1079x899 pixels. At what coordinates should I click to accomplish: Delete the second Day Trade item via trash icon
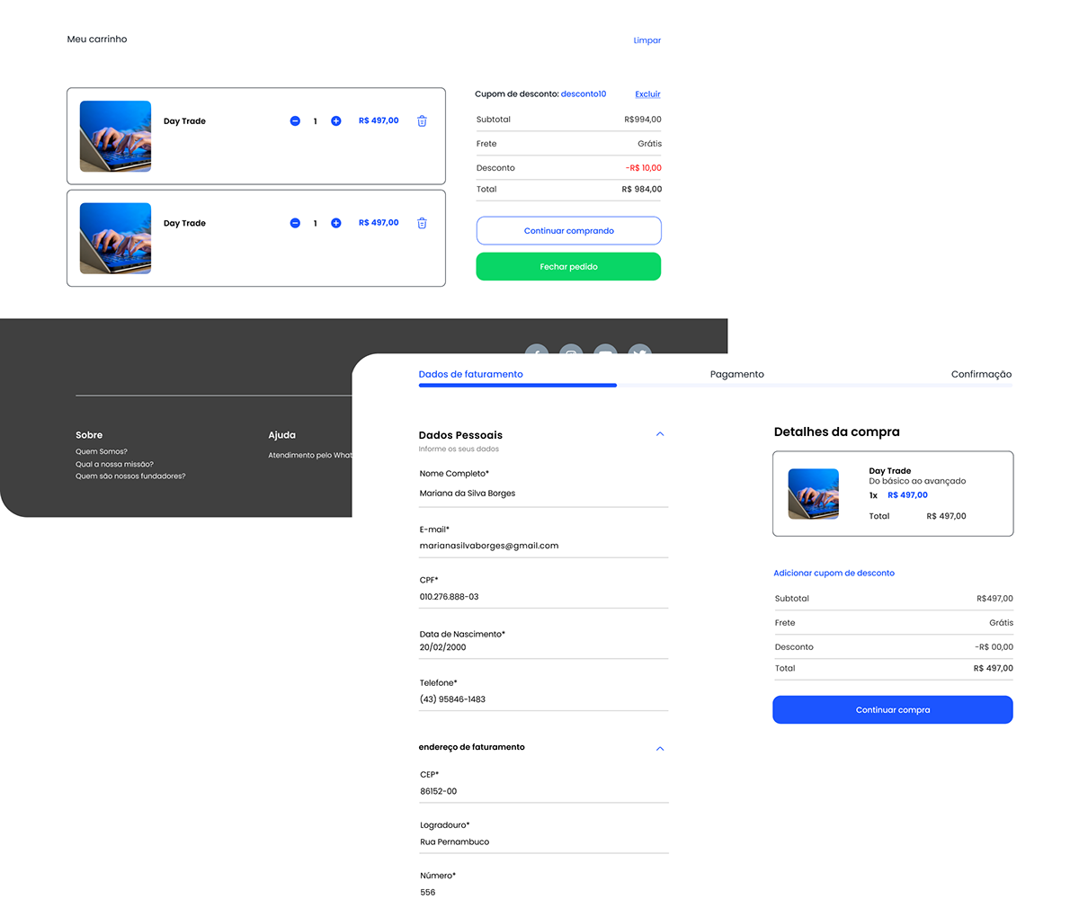tap(422, 223)
